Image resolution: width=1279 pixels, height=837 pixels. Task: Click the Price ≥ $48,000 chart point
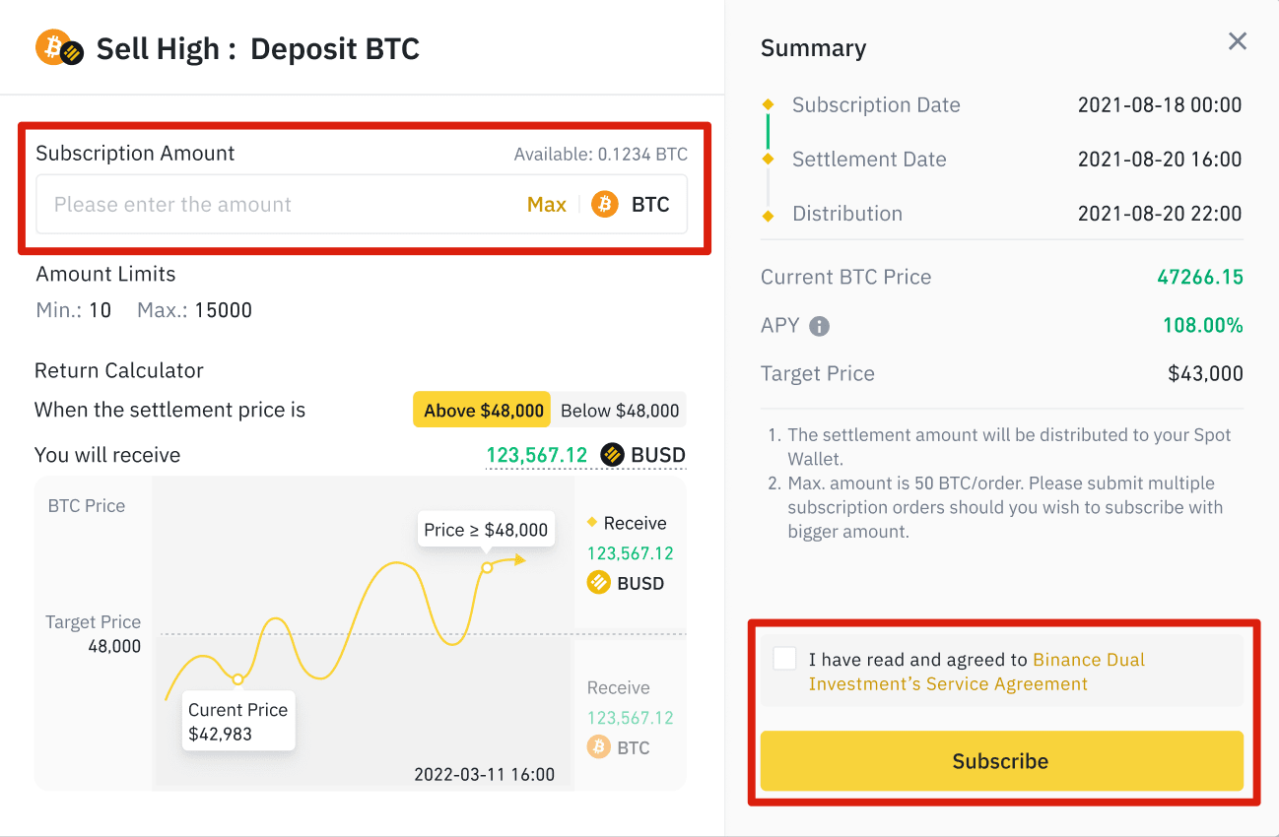click(487, 567)
